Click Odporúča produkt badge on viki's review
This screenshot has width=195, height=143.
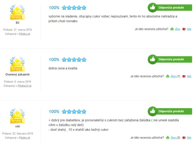(x=170, y=111)
